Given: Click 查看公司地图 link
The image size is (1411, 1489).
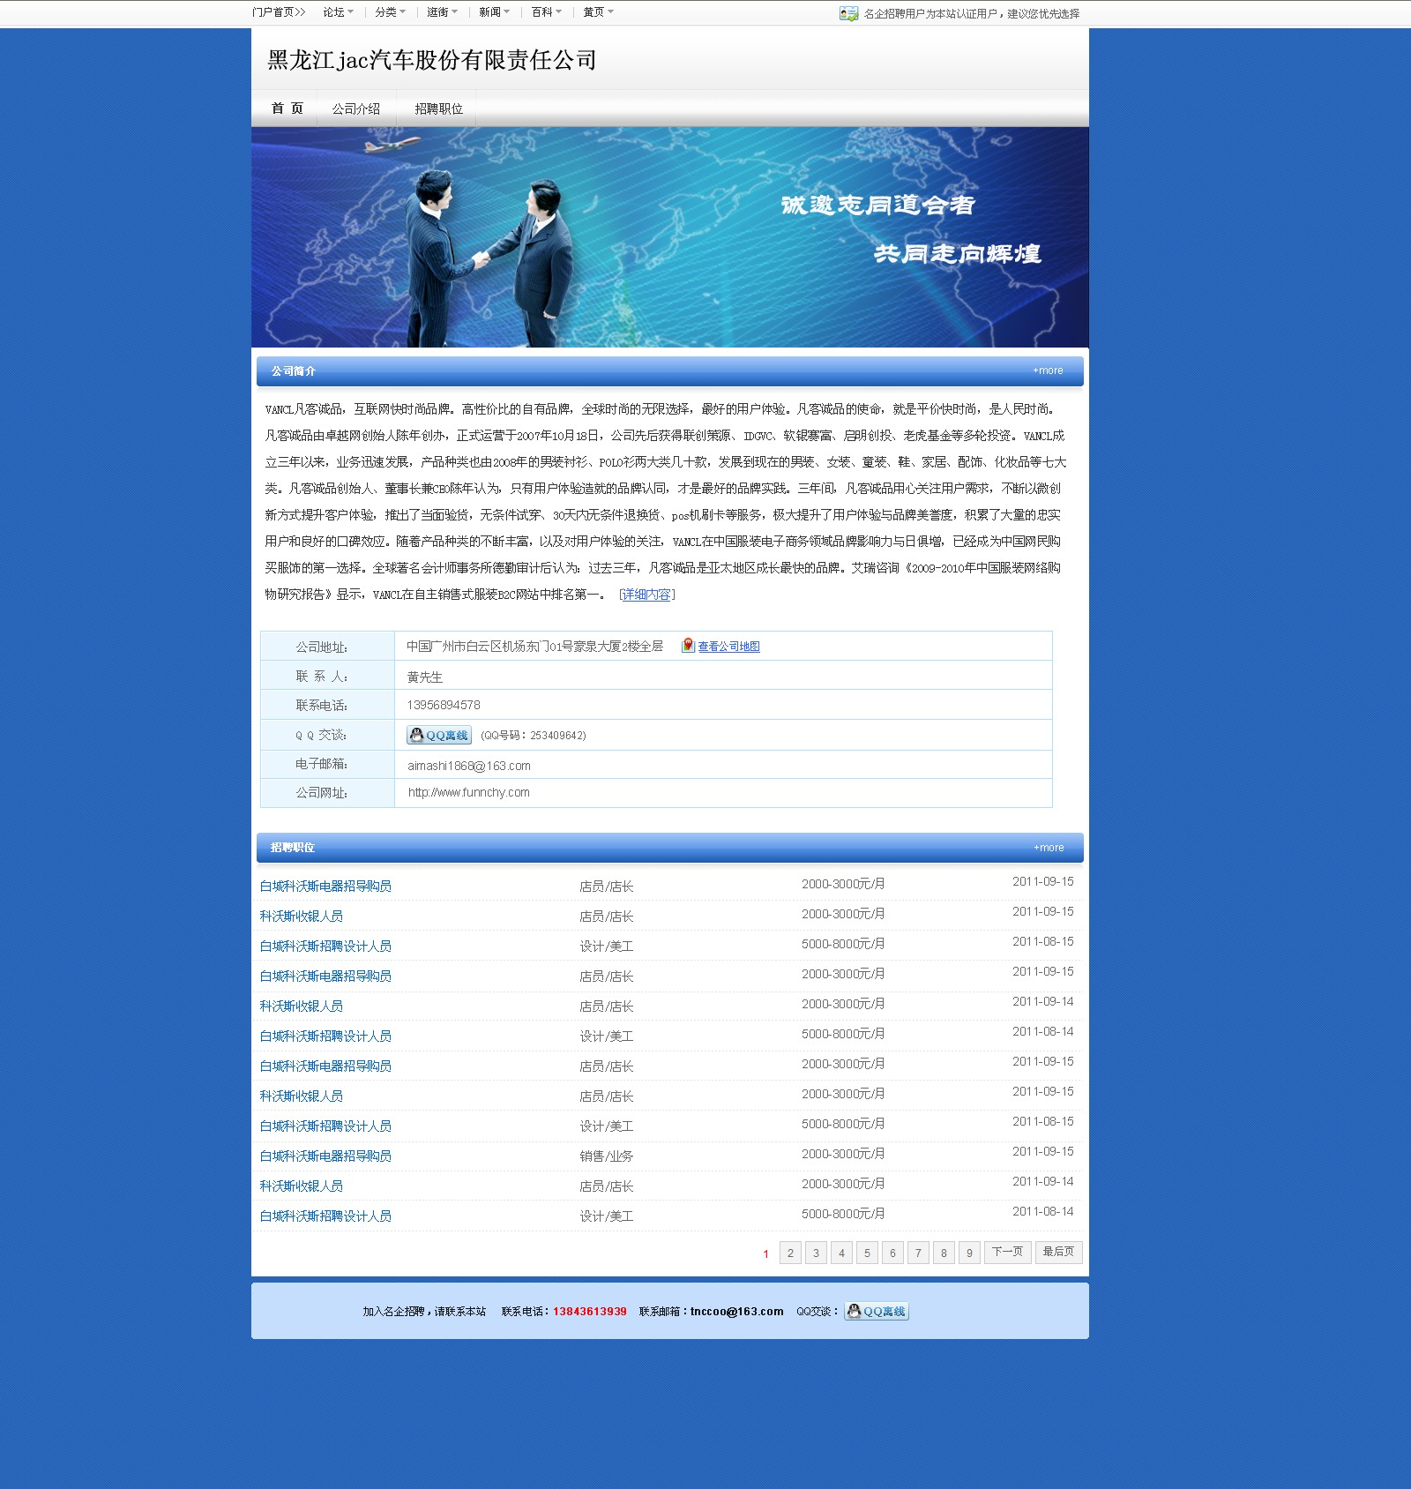Looking at the screenshot, I should pos(728,647).
